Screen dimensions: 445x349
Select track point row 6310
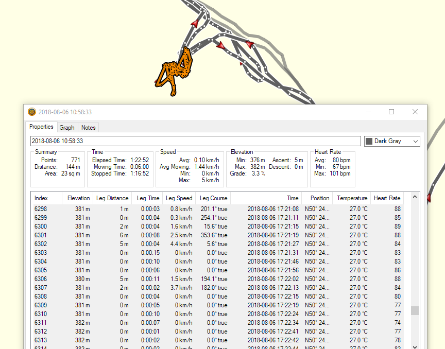(218, 314)
